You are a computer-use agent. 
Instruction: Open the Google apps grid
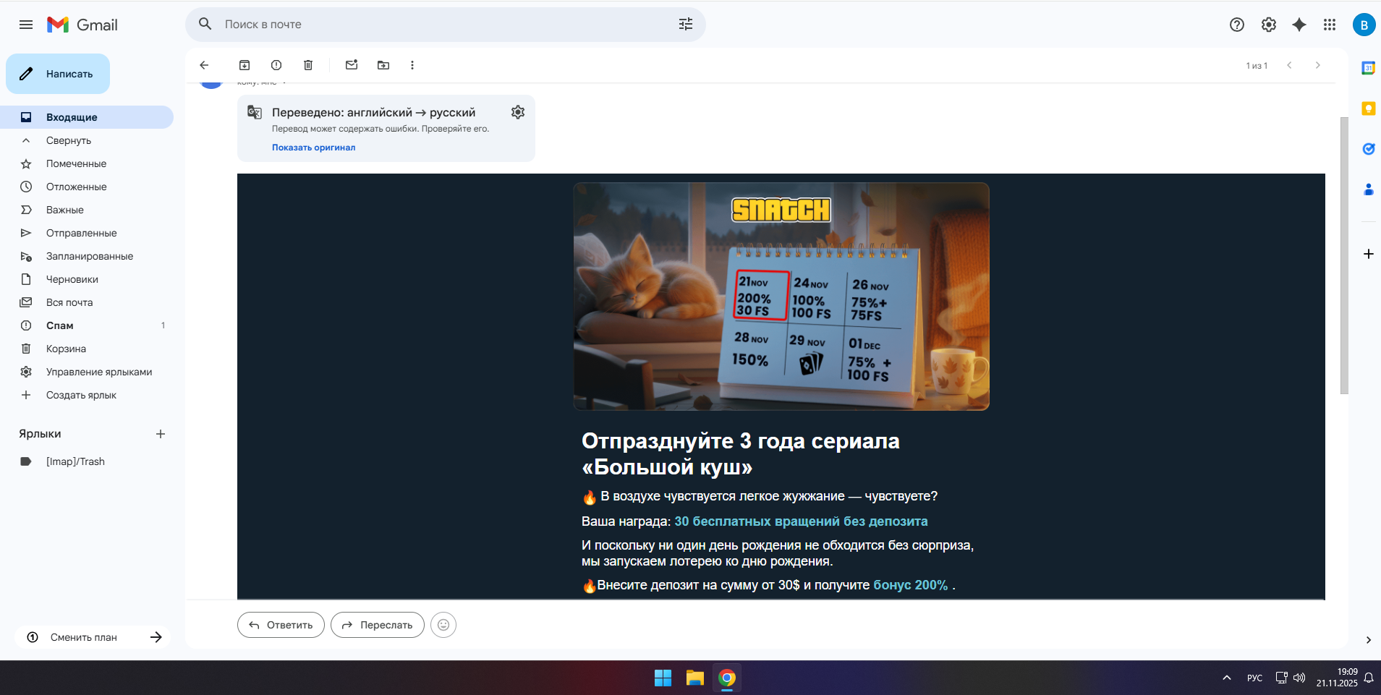click(x=1330, y=25)
